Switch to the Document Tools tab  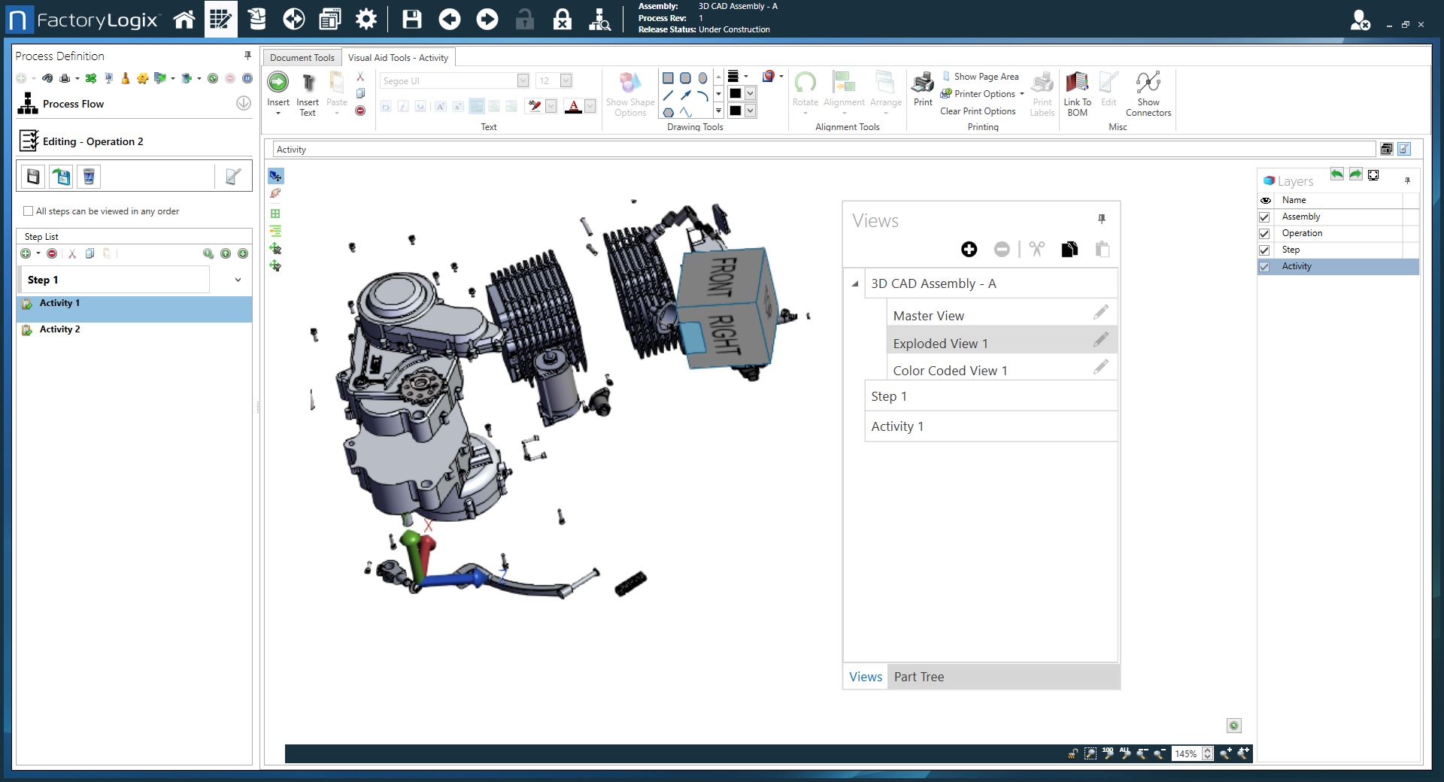click(302, 58)
